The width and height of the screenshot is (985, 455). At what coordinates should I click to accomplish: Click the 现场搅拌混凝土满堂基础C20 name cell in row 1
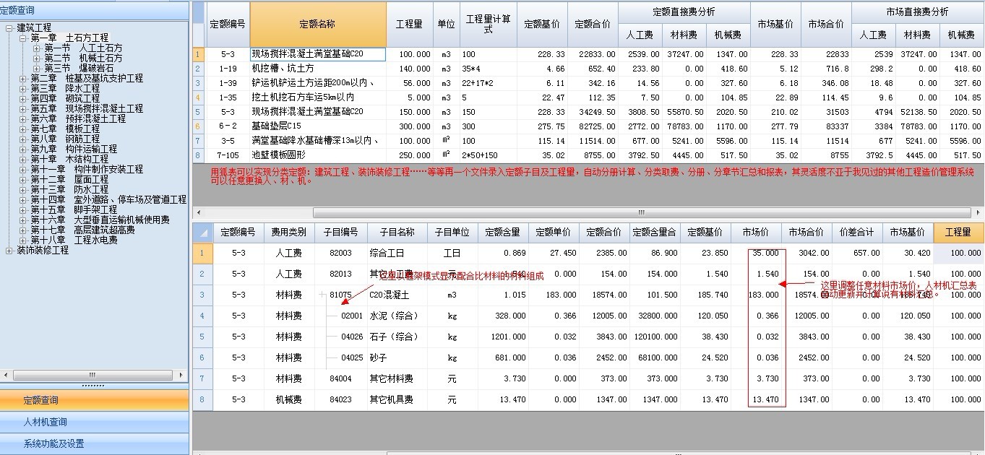[x=317, y=54]
